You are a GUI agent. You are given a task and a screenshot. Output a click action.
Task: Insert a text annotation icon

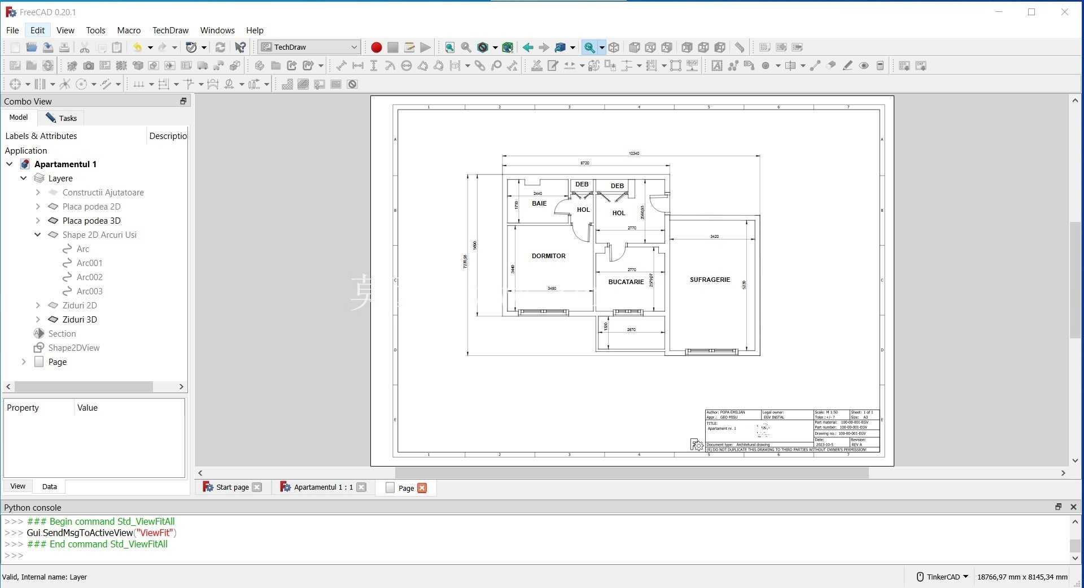717,66
